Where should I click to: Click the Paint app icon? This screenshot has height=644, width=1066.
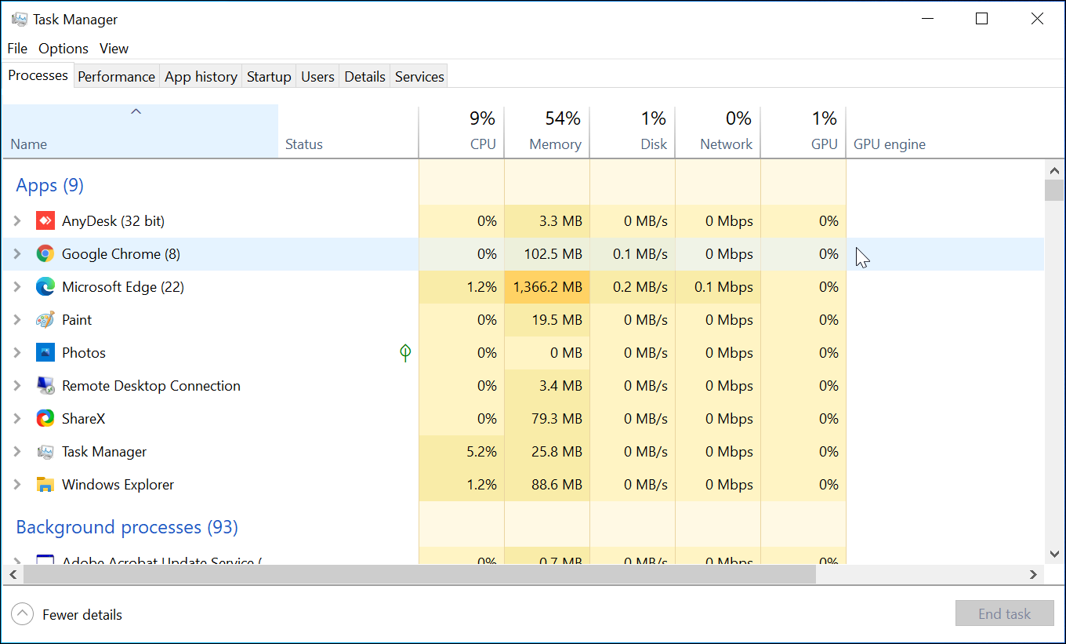click(x=45, y=320)
